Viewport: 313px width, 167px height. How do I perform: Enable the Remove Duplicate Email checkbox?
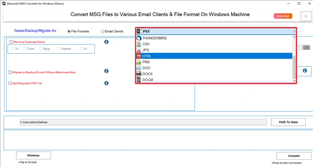click(11, 42)
